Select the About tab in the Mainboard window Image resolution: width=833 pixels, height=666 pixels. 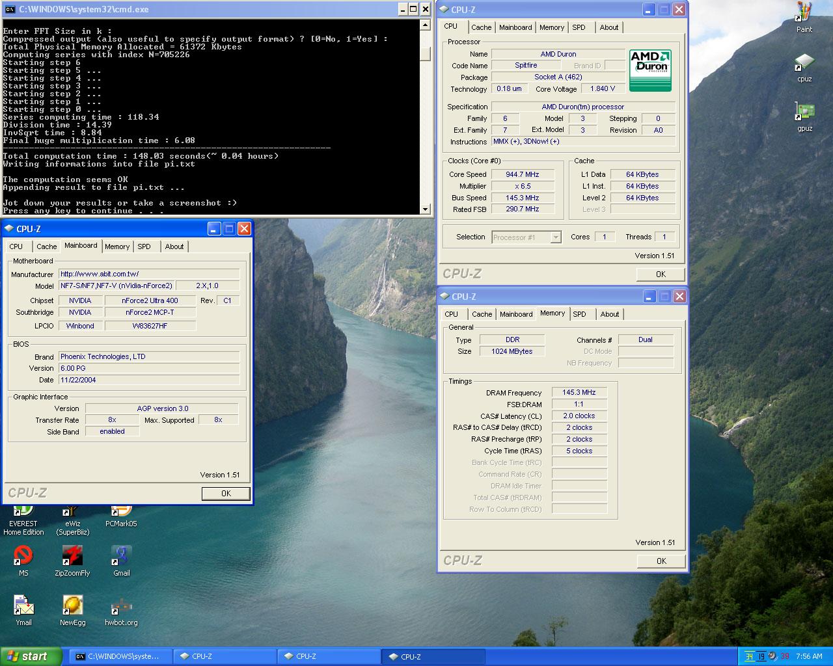coord(174,246)
